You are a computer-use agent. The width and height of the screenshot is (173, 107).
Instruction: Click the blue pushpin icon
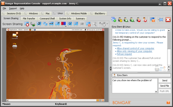(160, 20)
